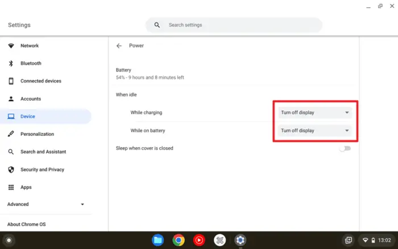Click the 'When idle' label
The width and height of the screenshot is (398, 249).
tap(126, 95)
